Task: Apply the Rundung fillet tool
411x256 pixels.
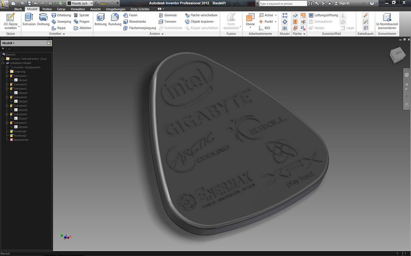Action: pyautogui.click(x=115, y=20)
